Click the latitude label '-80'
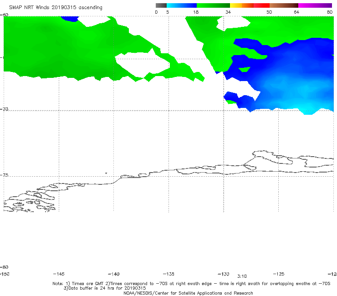The width and height of the screenshot is (337, 296). (4, 267)
